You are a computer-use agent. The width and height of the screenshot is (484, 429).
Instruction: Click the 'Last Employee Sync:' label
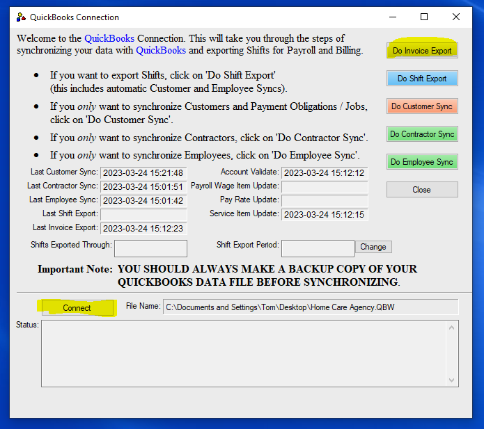(x=63, y=200)
